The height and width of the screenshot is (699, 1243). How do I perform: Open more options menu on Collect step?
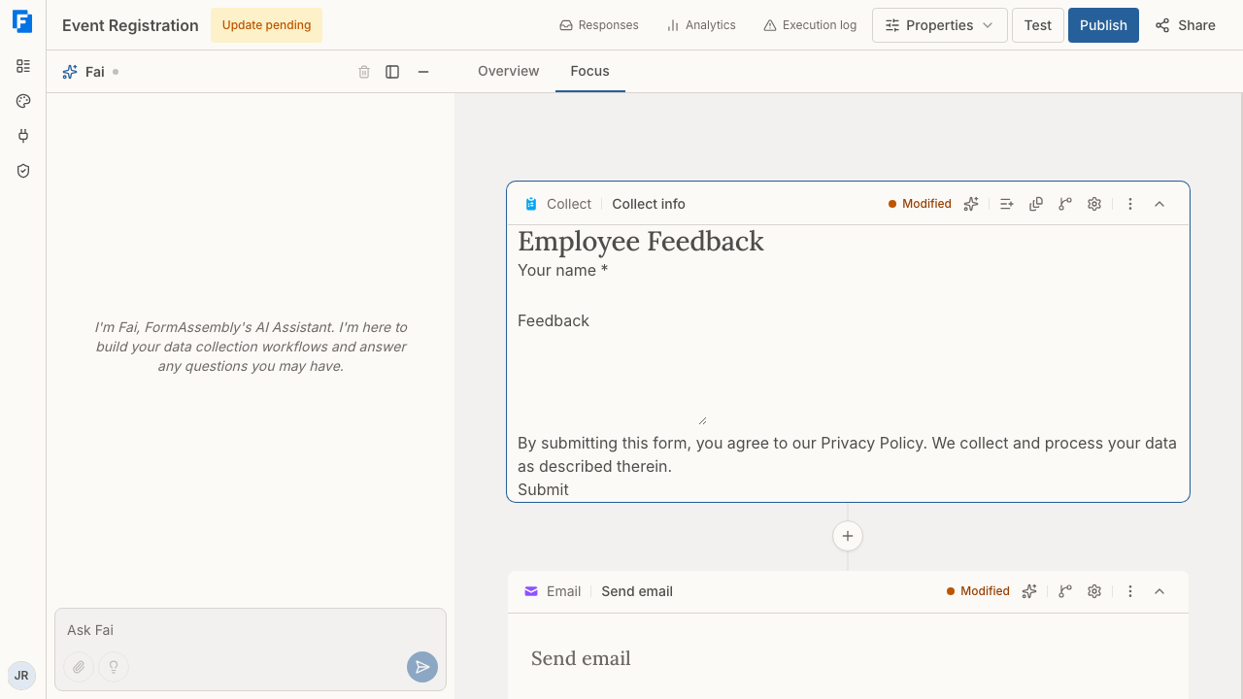[1130, 204]
